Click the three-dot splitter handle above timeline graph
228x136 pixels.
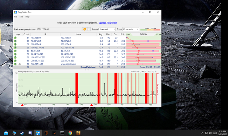click(x=87, y=70)
